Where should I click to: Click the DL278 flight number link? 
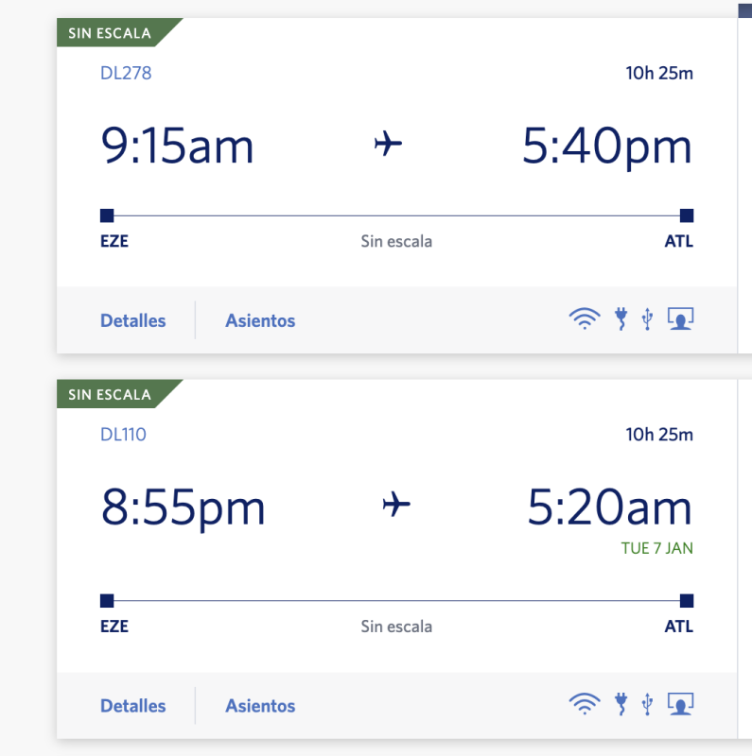[x=126, y=73]
